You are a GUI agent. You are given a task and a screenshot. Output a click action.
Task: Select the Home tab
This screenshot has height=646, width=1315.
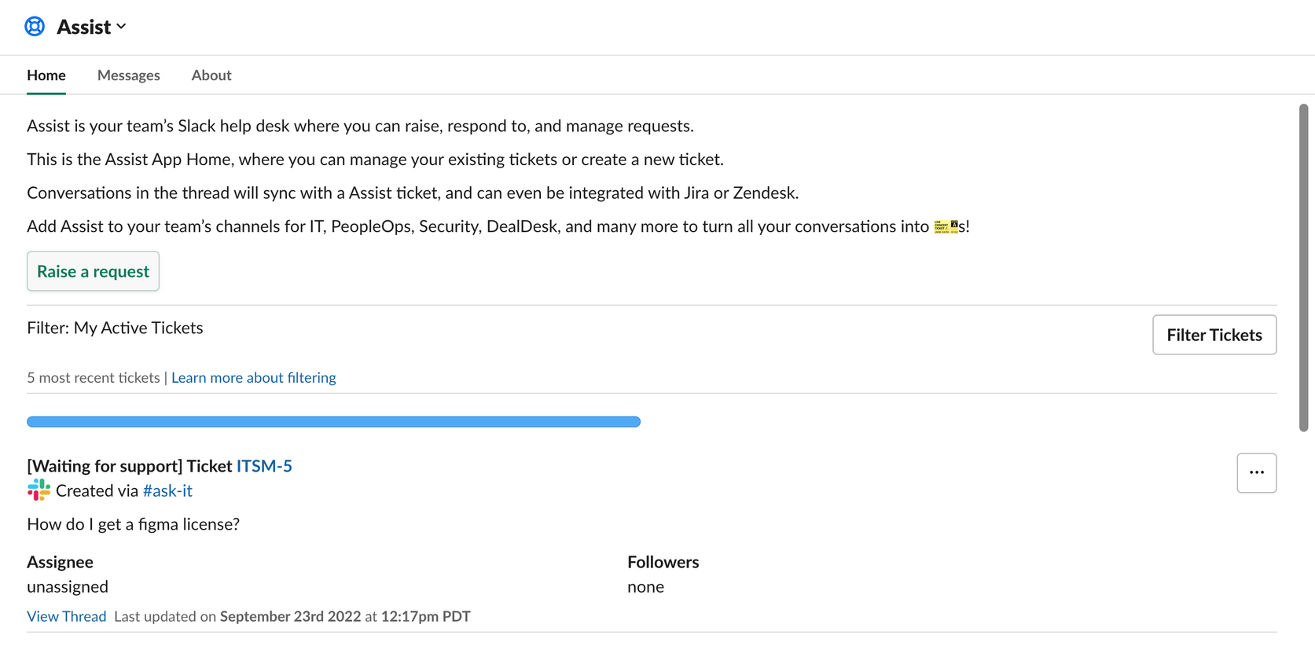[x=46, y=75]
